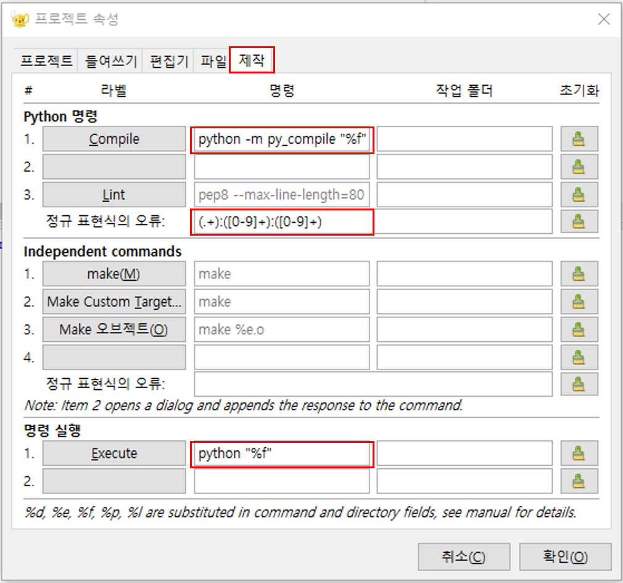
Task: Click empty label button in 명령 실행 row 2
Action: (x=114, y=481)
